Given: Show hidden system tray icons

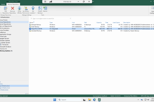Looking at the screenshot, I should (138, 100).
